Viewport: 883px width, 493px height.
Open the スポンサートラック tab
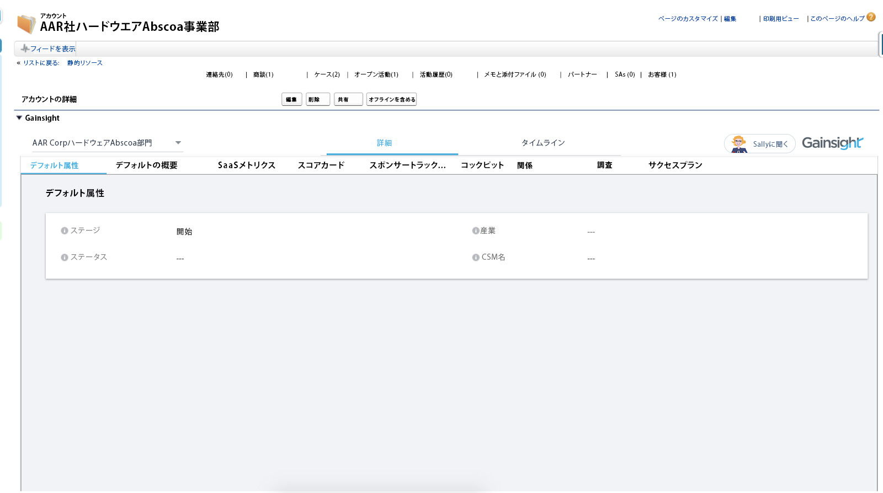(408, 165)
